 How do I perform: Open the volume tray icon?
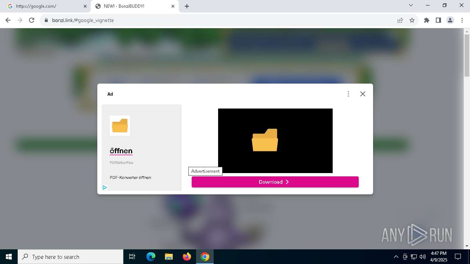point(423,257)
